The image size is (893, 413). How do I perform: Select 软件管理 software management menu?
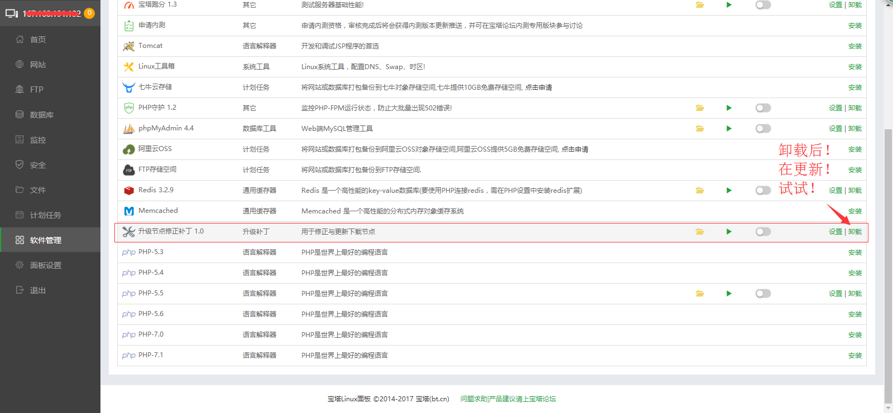click(50, 240)
